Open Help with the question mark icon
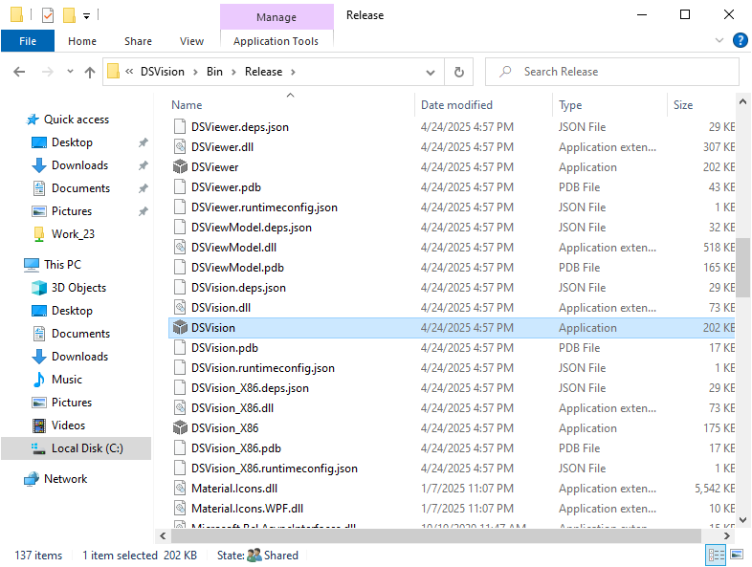This screenshot has width=752, height=567. click(740, 40)
